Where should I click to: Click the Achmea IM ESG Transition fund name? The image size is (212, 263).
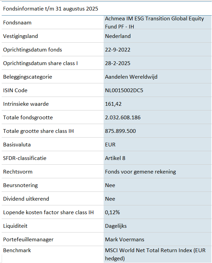[x=154, y=22]
